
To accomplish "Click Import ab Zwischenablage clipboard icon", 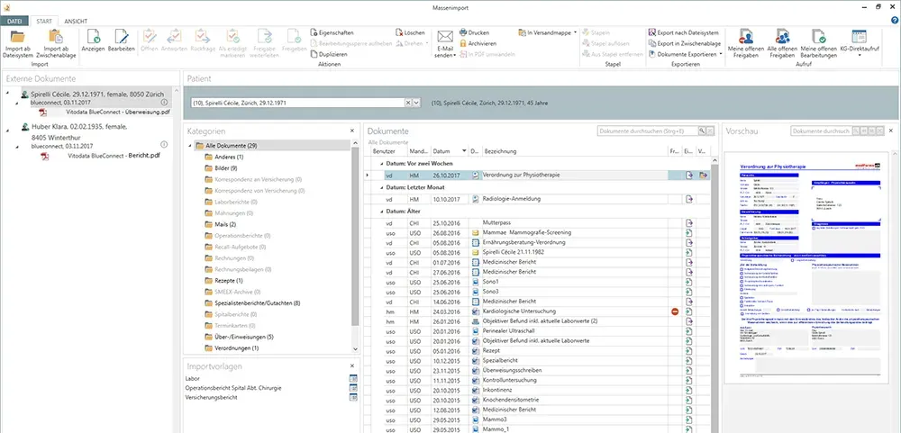I will (x=56, y=37).
